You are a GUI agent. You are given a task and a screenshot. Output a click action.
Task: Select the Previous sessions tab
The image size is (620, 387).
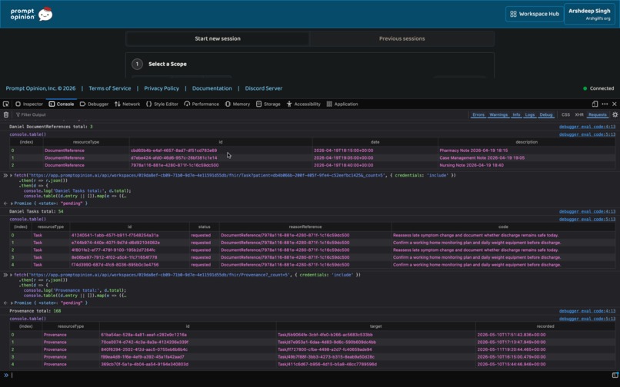click(x=402, y=38)
